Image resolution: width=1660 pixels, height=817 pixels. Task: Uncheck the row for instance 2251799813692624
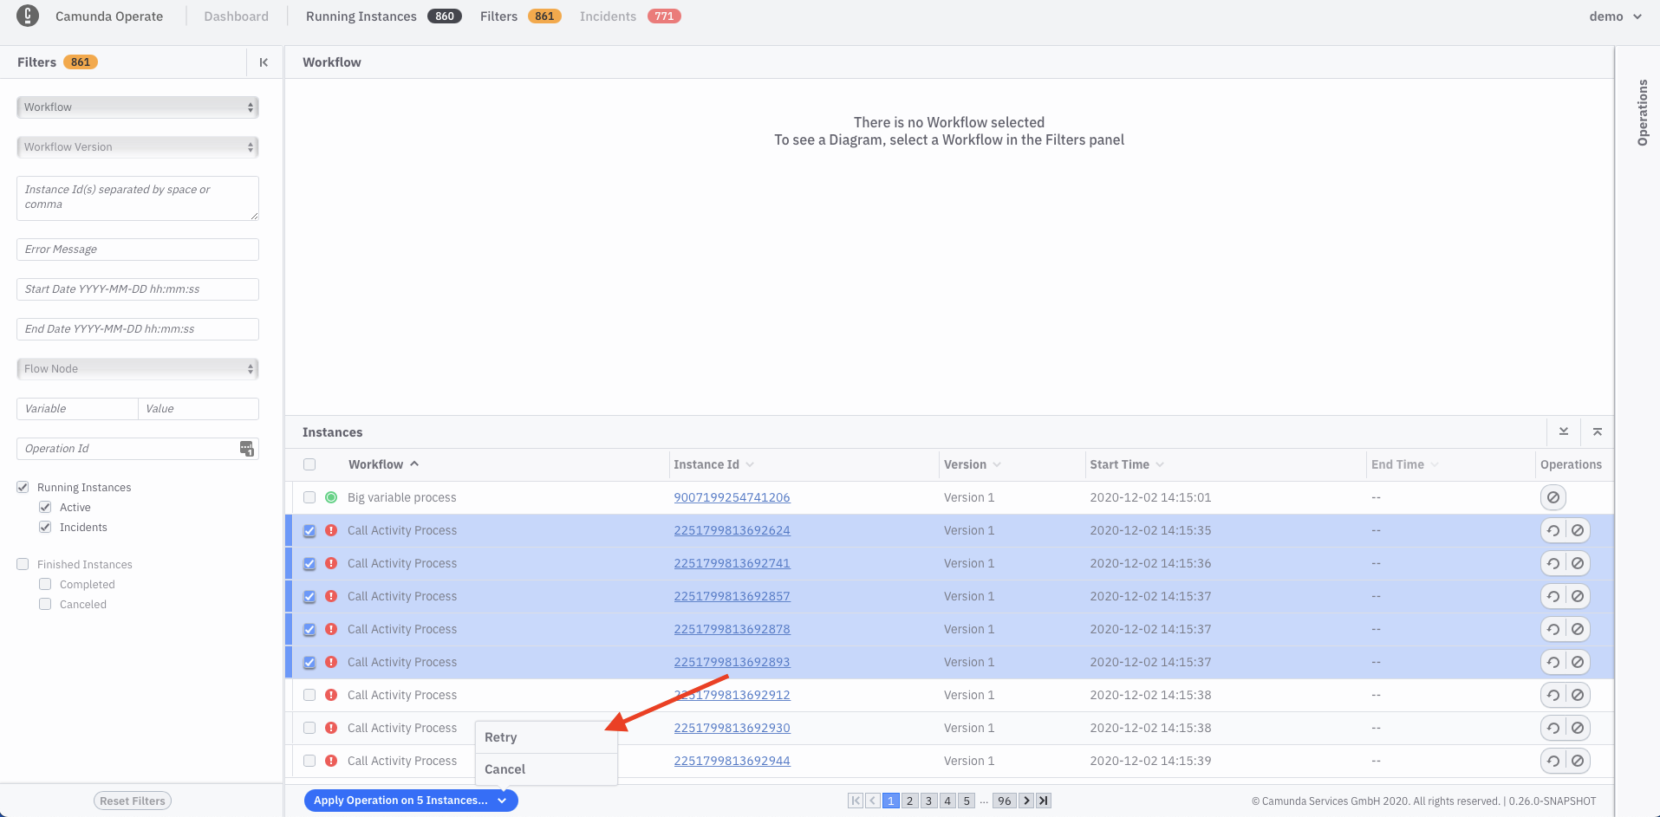(309, 530)
